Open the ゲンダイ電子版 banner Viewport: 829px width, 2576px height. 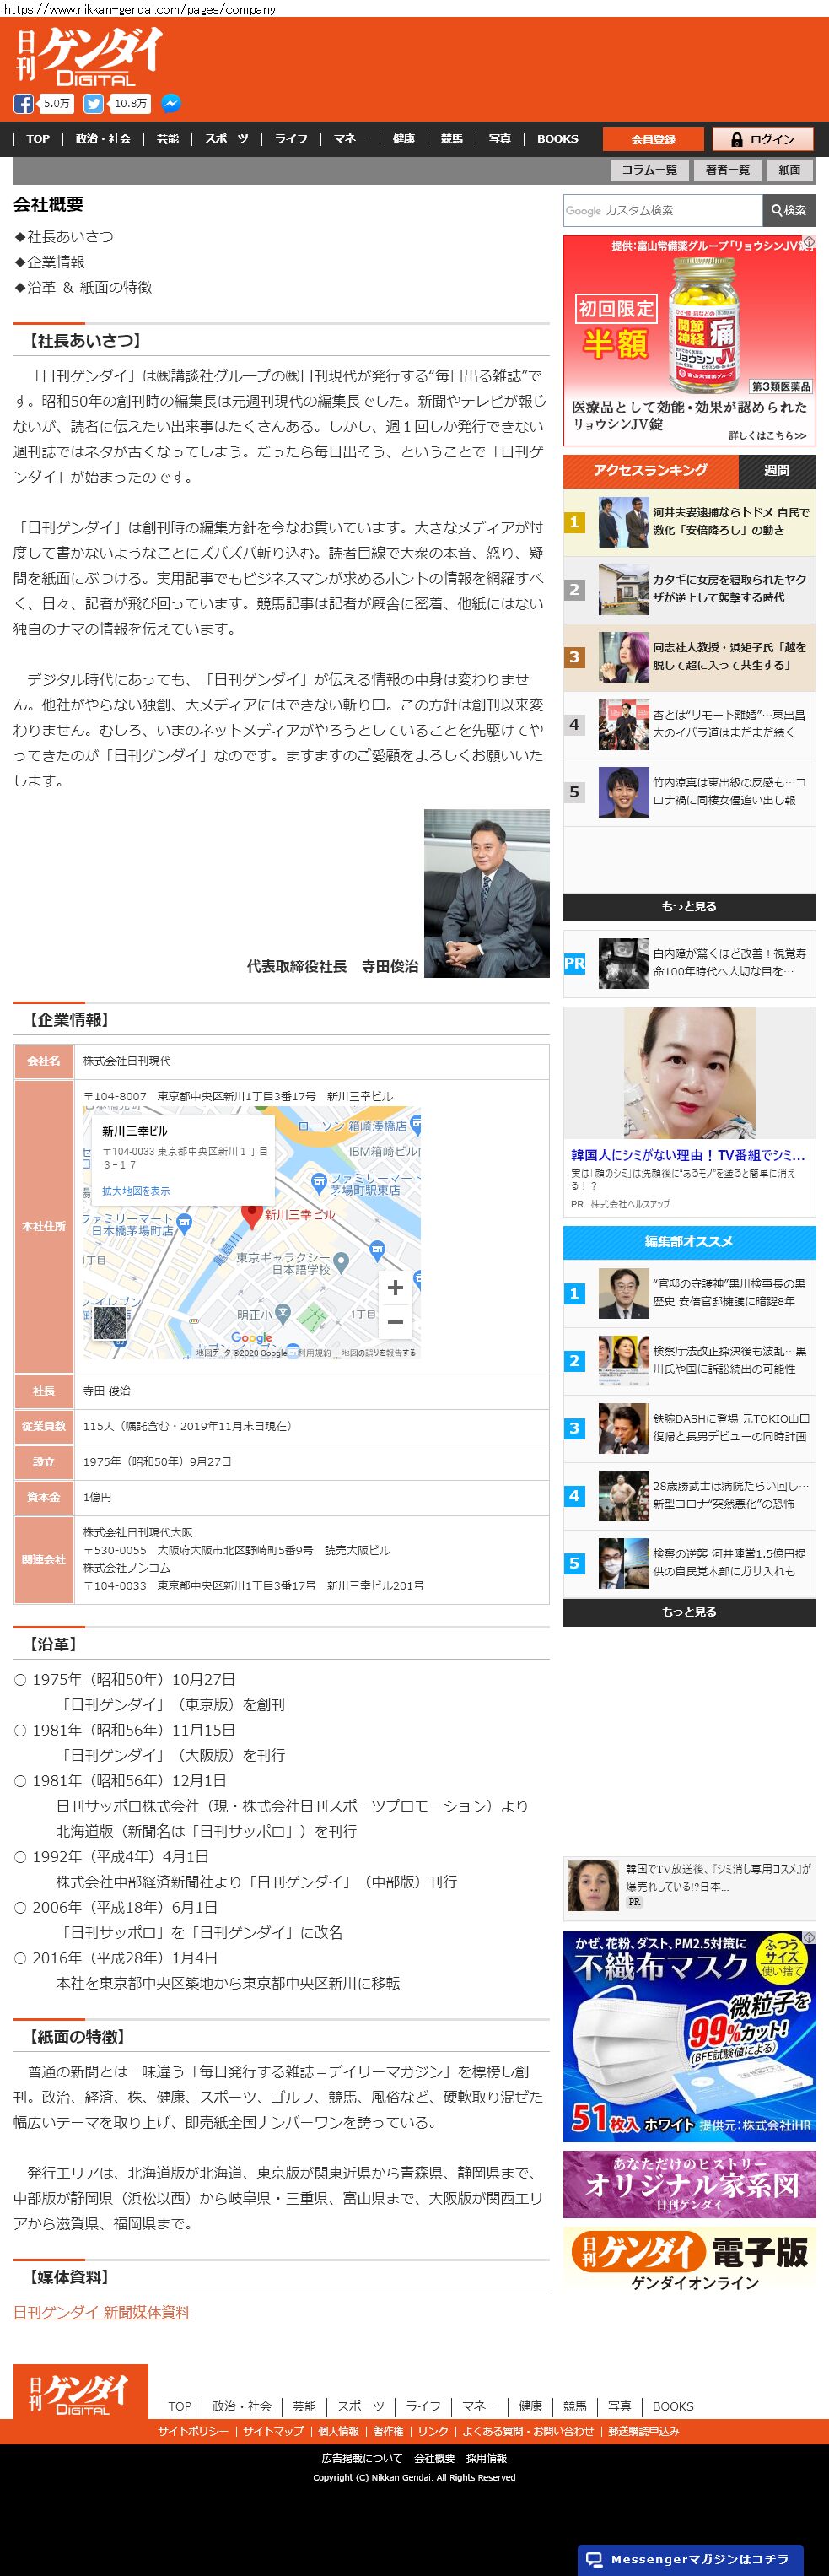tap(689, 2261)
